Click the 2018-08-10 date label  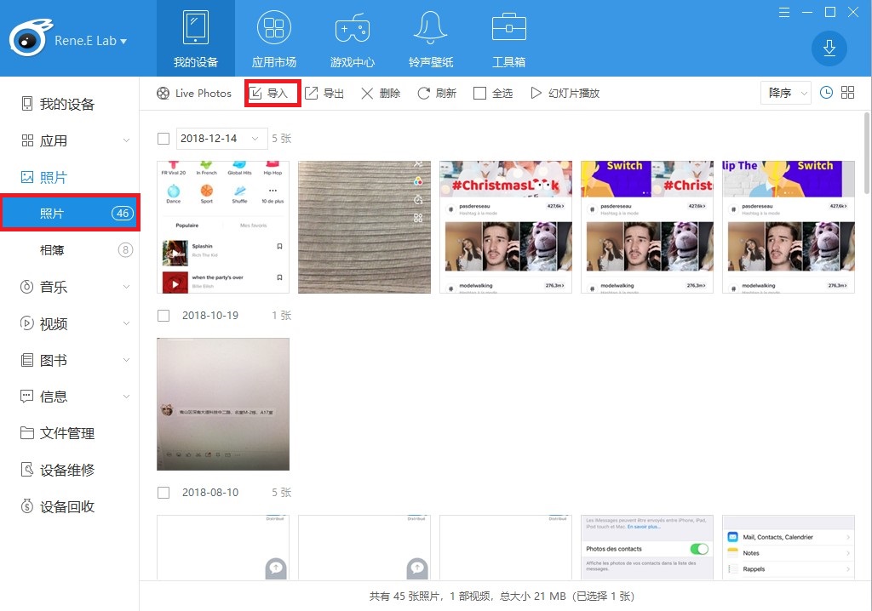click(210, 493)
